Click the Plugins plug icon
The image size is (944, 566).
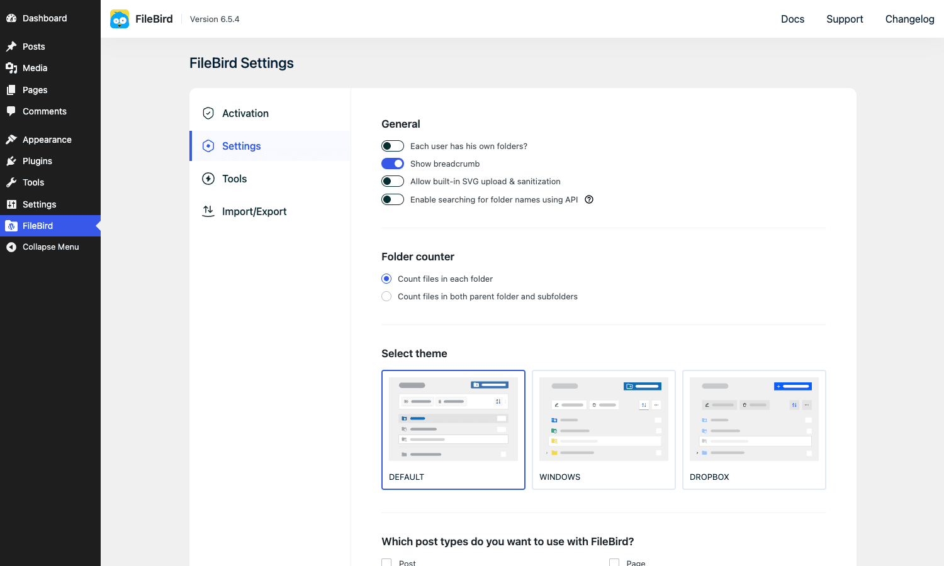[11, 161]
